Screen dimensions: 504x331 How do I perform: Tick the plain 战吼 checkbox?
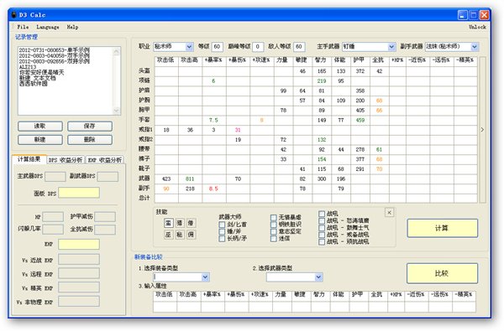click(322, 214)
